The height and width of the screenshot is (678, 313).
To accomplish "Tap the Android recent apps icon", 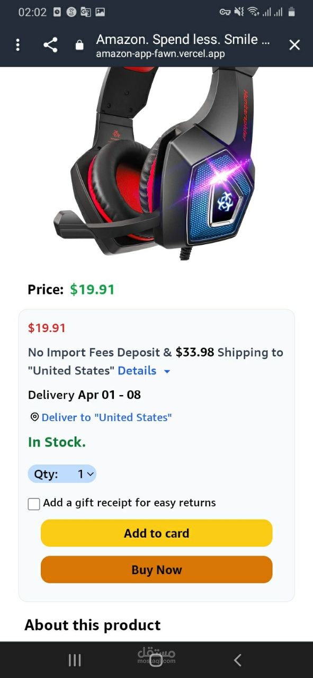I will tap(75, 660).
